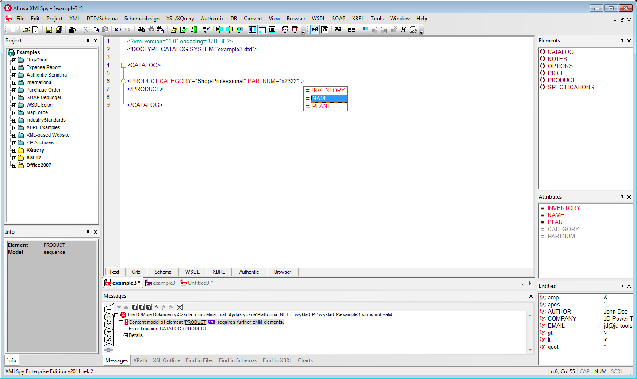This screenshot has height=379, width=637.
Task: Click the Messages pane vertical scrollbar
Action: pos(530,333)
